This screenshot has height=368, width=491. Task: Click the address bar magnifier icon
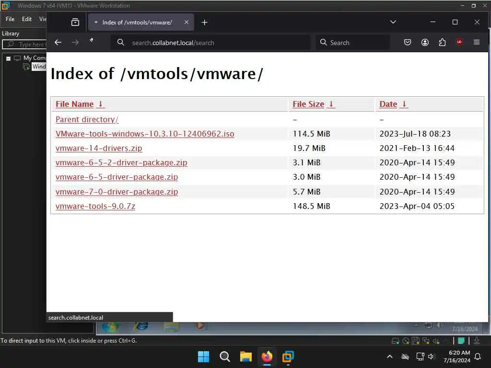[120, 42]
